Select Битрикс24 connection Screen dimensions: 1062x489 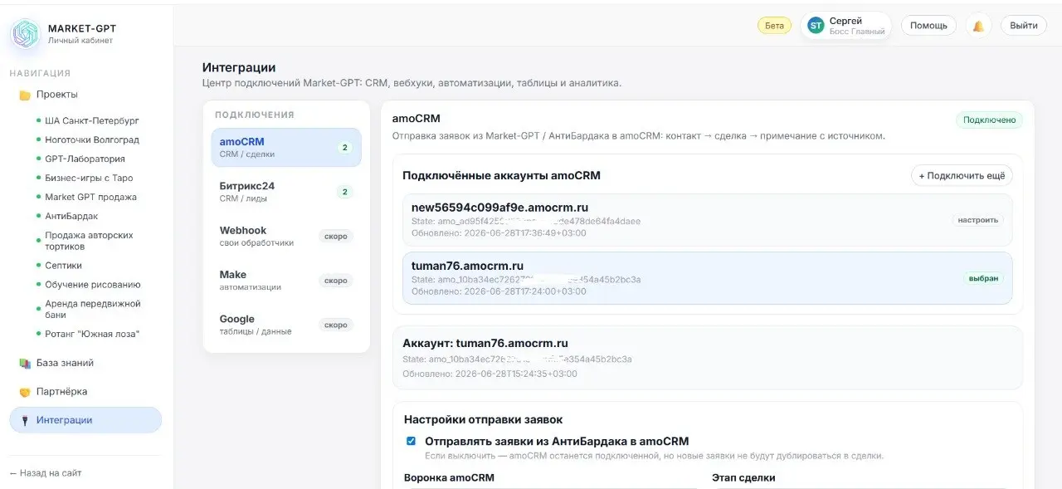coord(286,192)
